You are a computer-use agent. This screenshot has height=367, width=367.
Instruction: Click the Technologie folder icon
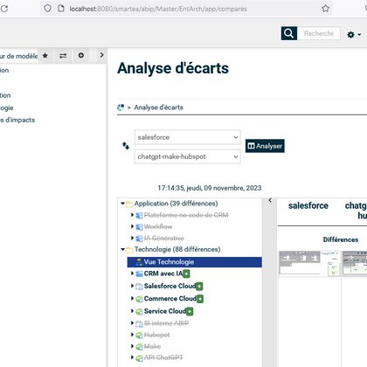pyautogui.click(x=129, y=250)
